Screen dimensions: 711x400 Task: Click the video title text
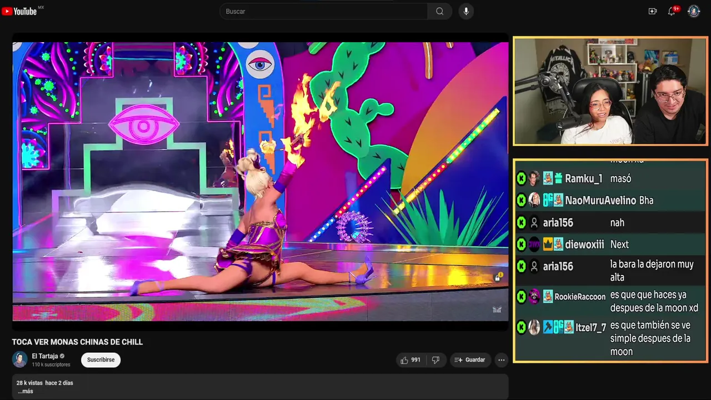[77, 342]
